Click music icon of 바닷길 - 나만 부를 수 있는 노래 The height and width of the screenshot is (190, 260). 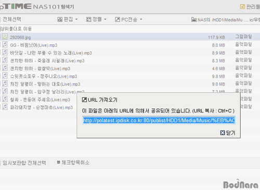coord(5,53)
